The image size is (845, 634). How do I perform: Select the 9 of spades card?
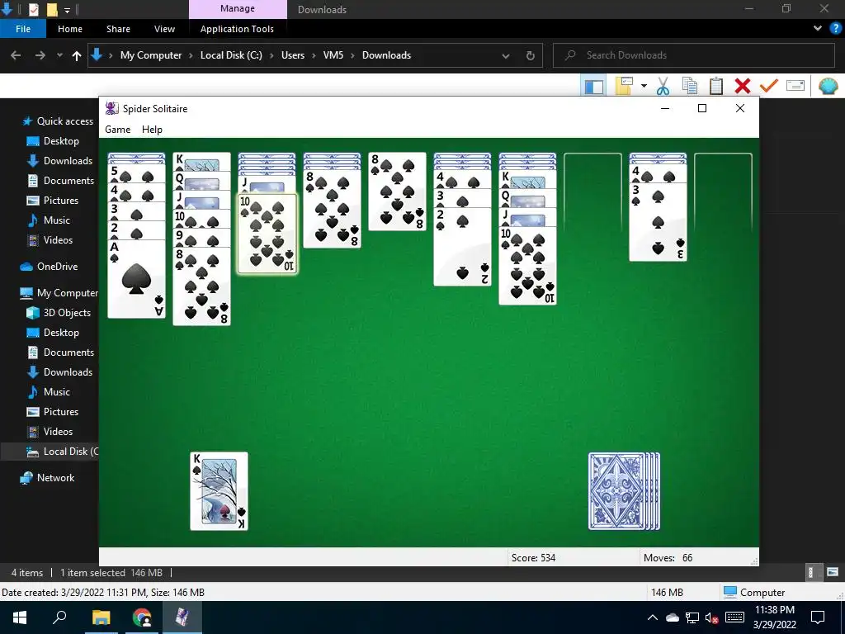coord(201,237)
